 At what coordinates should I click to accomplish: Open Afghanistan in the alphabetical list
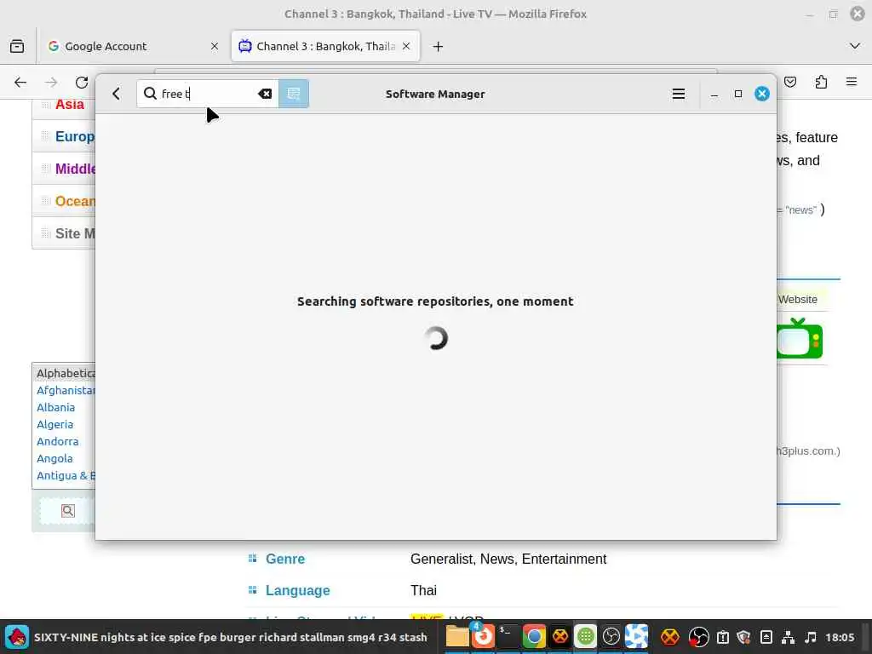(x=66, y=390)
